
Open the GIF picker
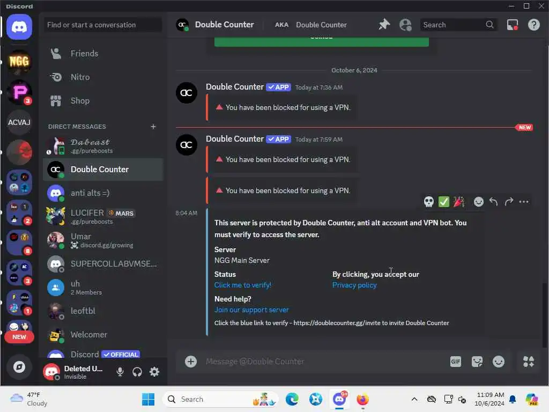(456, 362)
